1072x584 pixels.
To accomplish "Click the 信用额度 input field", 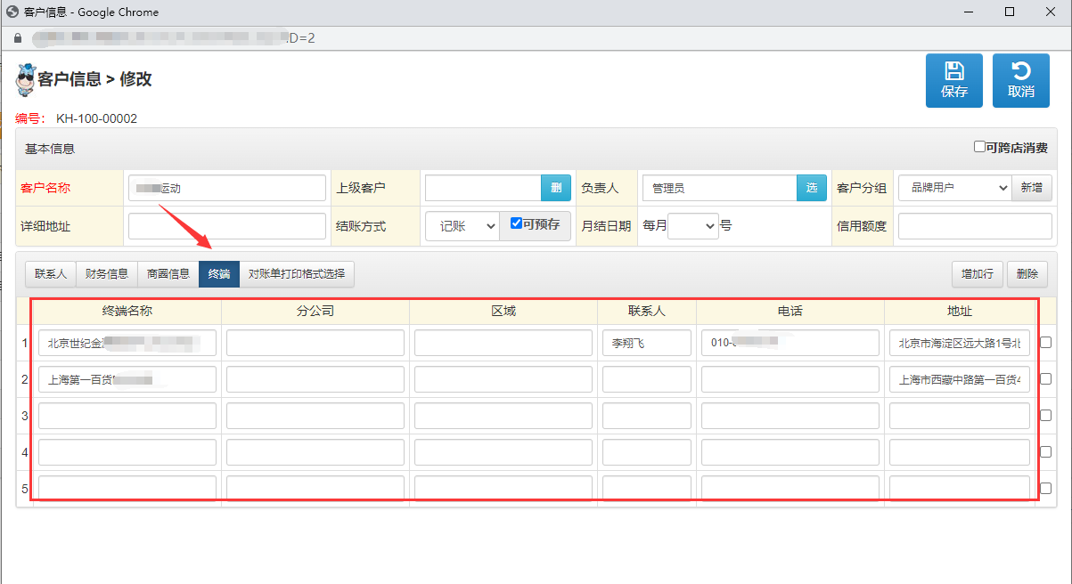I will point(975,226).
